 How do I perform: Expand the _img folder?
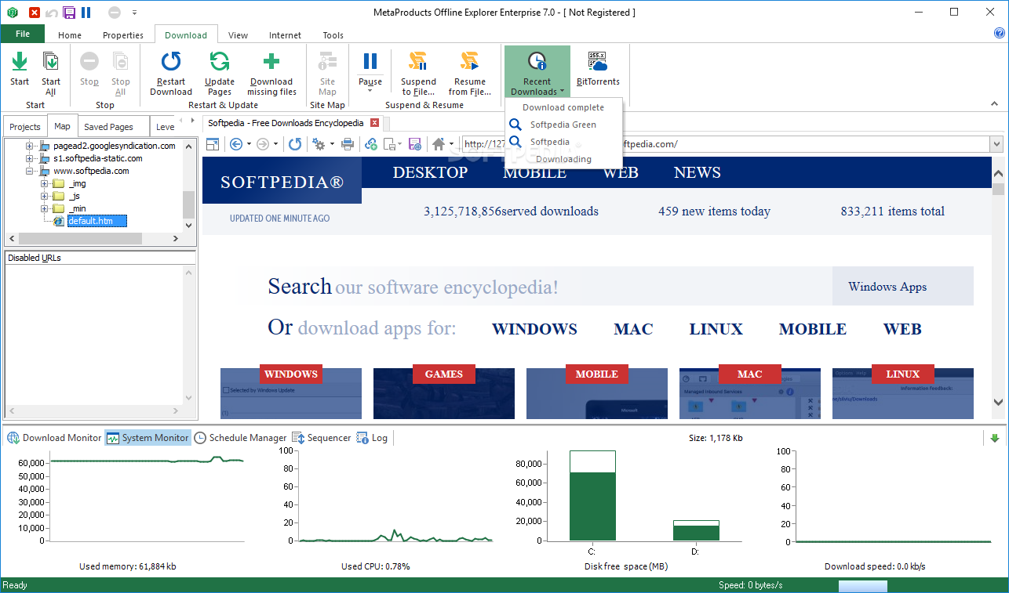(45, 183)
